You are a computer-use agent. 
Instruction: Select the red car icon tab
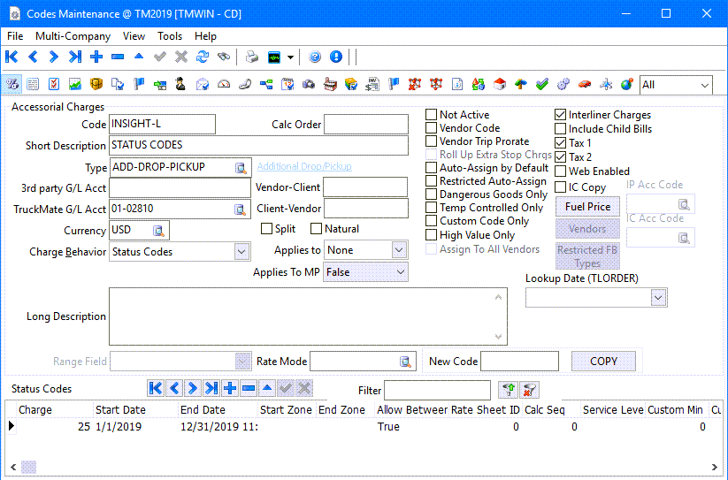pos(585,85)
